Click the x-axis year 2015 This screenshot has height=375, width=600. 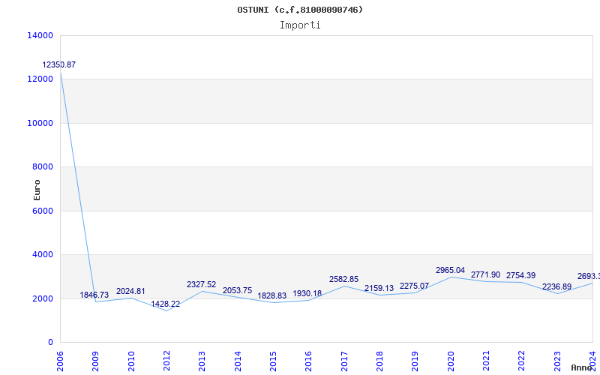coord(273,361)
